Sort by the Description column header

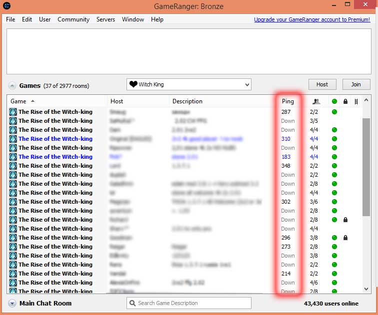[222, 101]
